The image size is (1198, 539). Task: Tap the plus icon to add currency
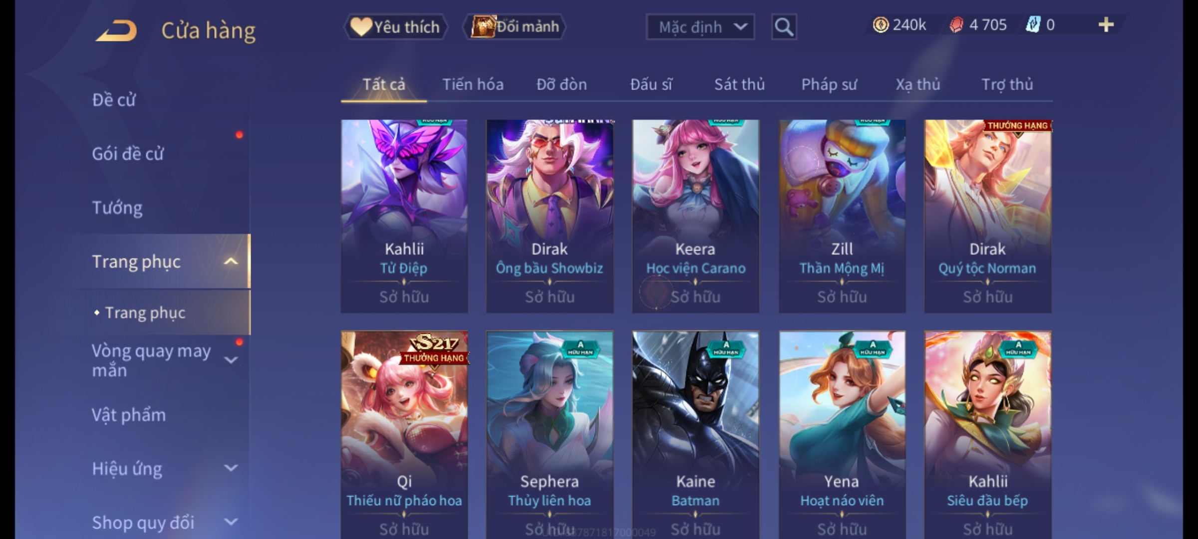click(x=1106, y=25)
